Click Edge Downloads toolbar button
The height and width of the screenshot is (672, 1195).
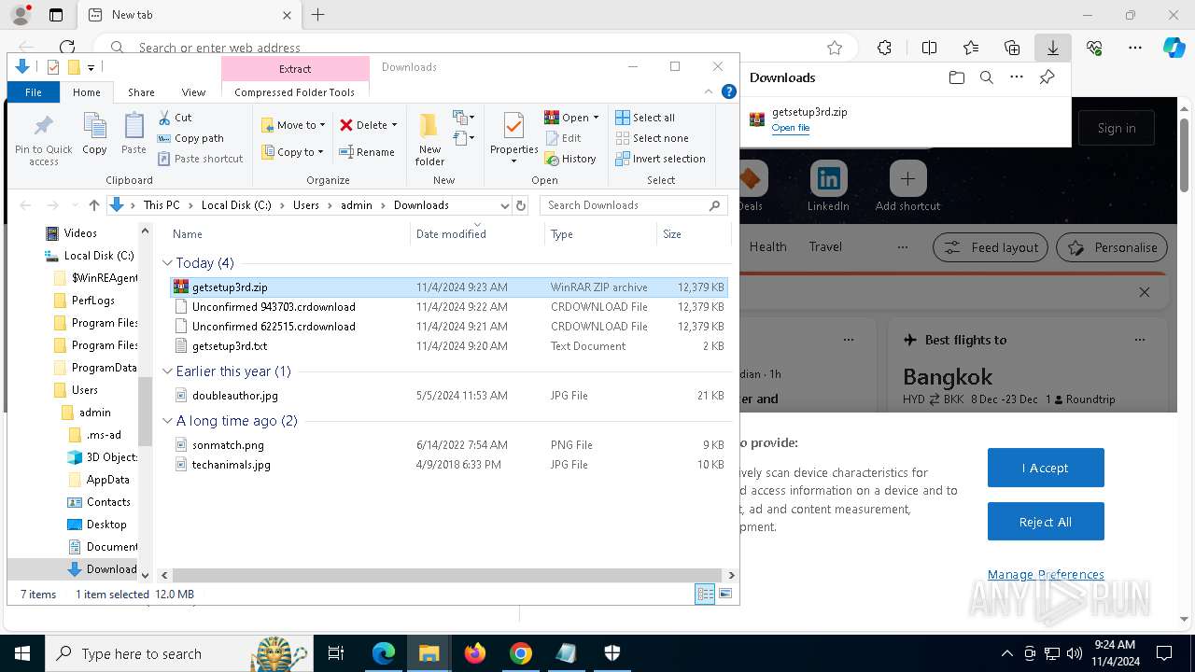coord(1052,48)
